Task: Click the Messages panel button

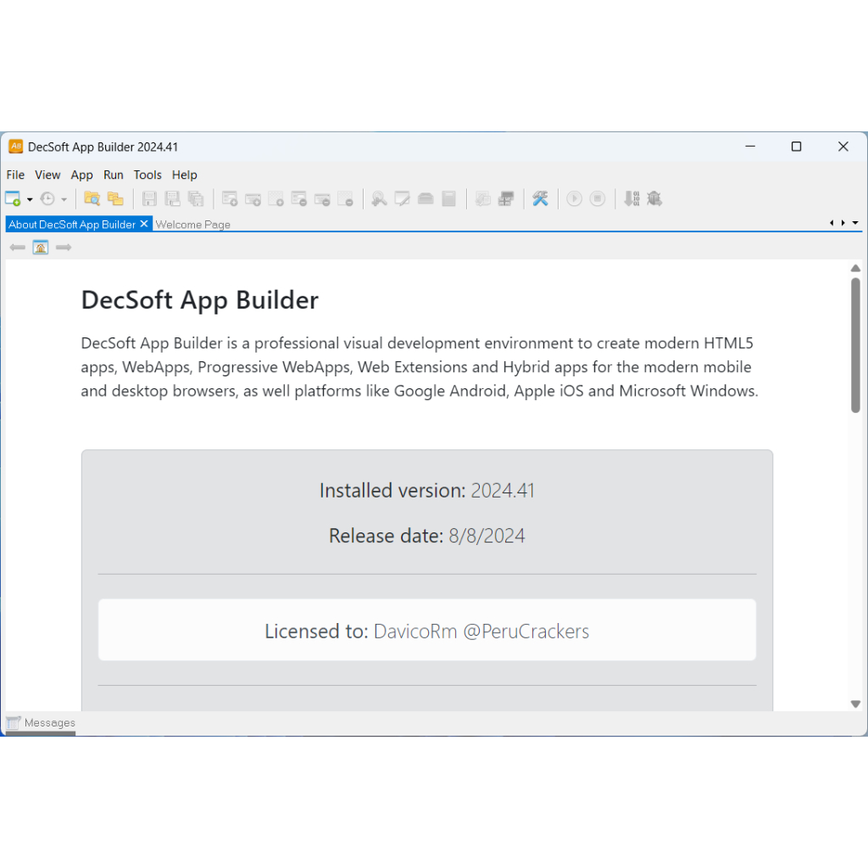Action: coord(41,723)
